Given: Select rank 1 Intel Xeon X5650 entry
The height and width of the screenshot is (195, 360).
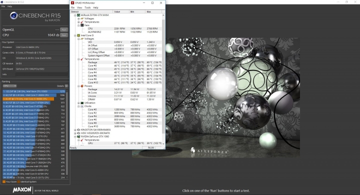Looking at the screenshot, I should click(34, 91).
